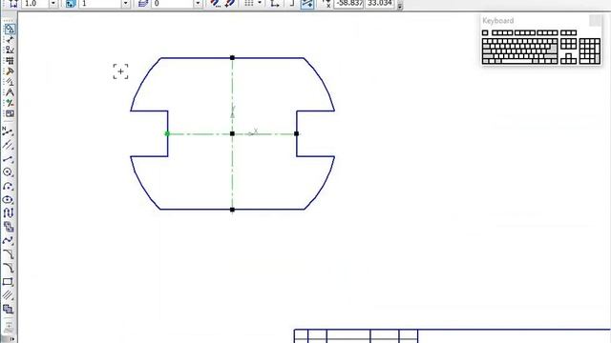Open the Dimensions toolbar switch
Screen dimensions: 611x343
[10, 39]
